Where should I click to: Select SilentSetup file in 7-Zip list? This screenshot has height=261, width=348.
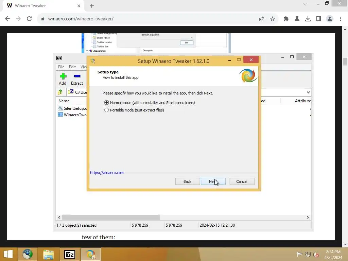coord(72,108)
